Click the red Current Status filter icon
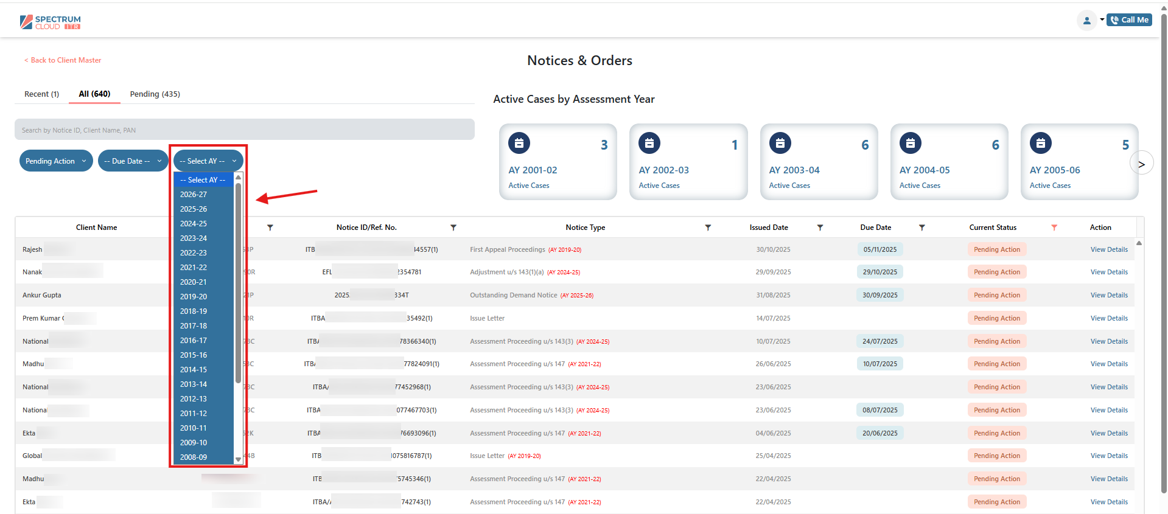1168x514 pixels. pos(1054,227)
